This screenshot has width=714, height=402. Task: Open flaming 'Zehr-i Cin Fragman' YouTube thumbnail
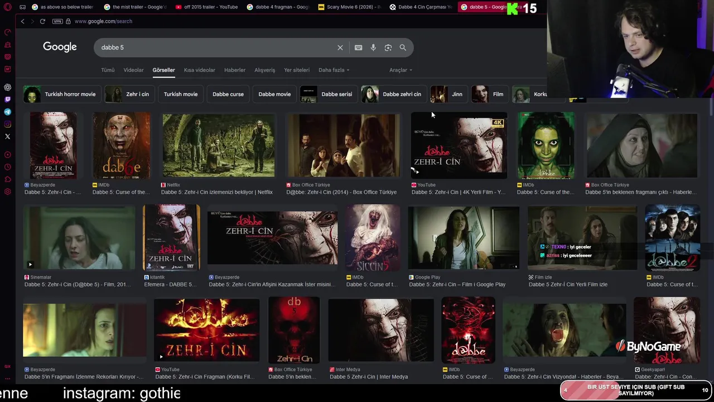(206, 330)
